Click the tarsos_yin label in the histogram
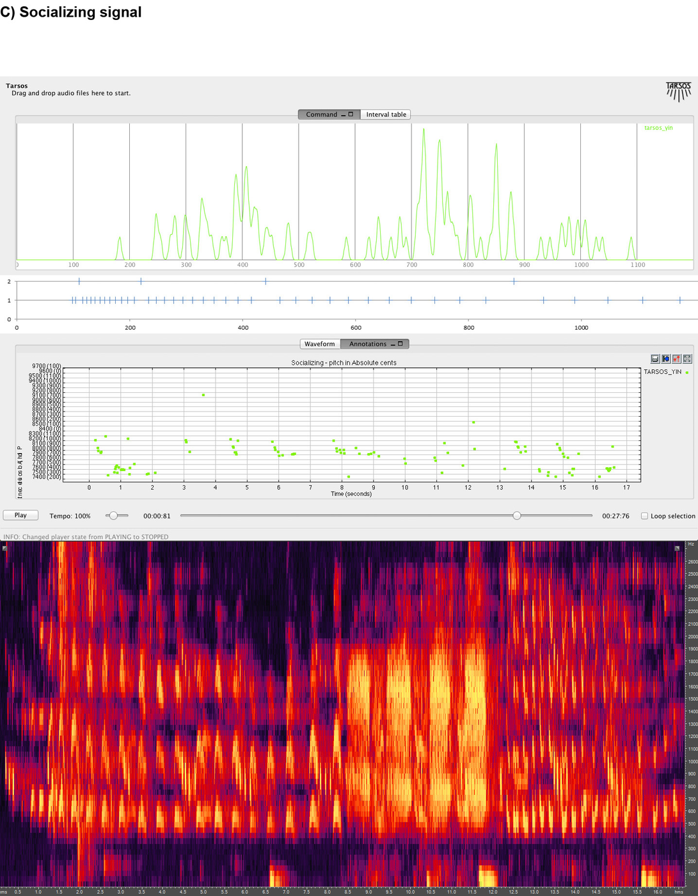Screen dimensions: 698x896 coord(658,128)
